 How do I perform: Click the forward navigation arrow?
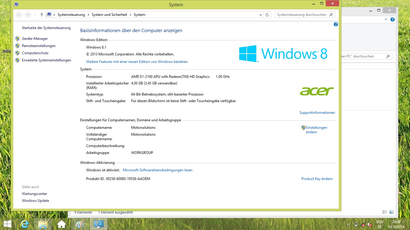[28, 15]
